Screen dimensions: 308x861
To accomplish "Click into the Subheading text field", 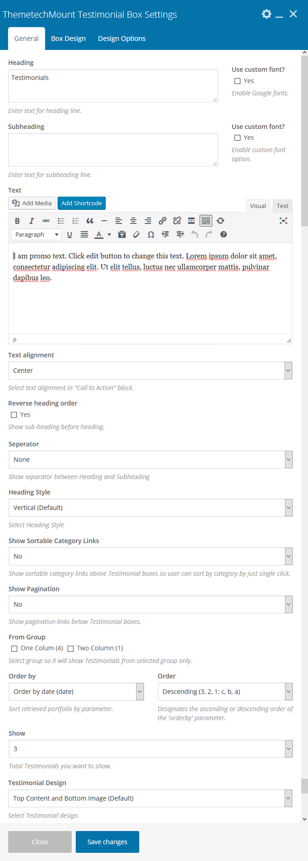I will tap(113, 150).
